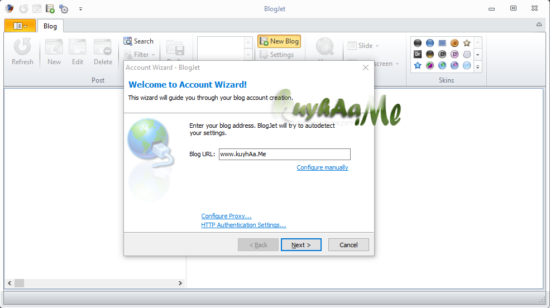Select the blue star skin
Image resolution: width=550 pixels, height=308 pixels.
coord(418,65)
